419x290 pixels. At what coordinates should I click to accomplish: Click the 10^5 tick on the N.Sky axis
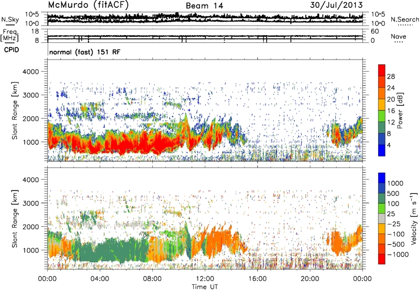click(32, 14)
